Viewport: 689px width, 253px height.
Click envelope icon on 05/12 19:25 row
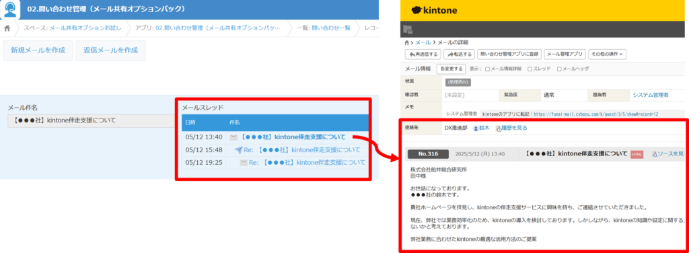point(244,163)
